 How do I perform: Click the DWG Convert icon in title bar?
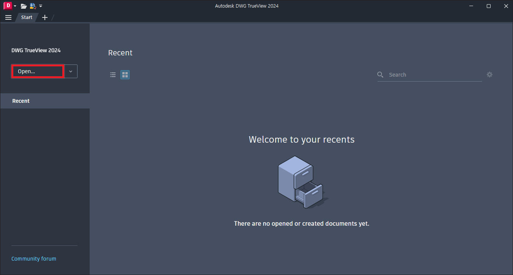(x=33, y=6)
